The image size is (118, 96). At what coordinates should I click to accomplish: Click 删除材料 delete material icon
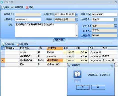click(17, 44)
